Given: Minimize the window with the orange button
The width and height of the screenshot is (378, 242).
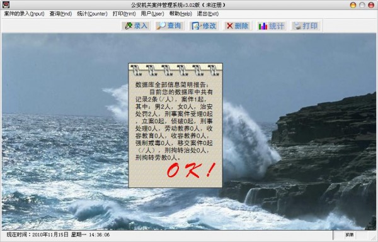Looking at the screenshot, I should [353, 5].
